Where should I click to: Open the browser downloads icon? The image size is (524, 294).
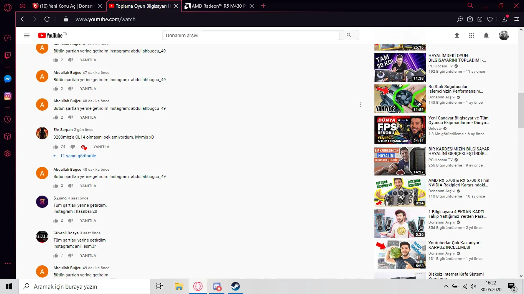pos(504,19)
